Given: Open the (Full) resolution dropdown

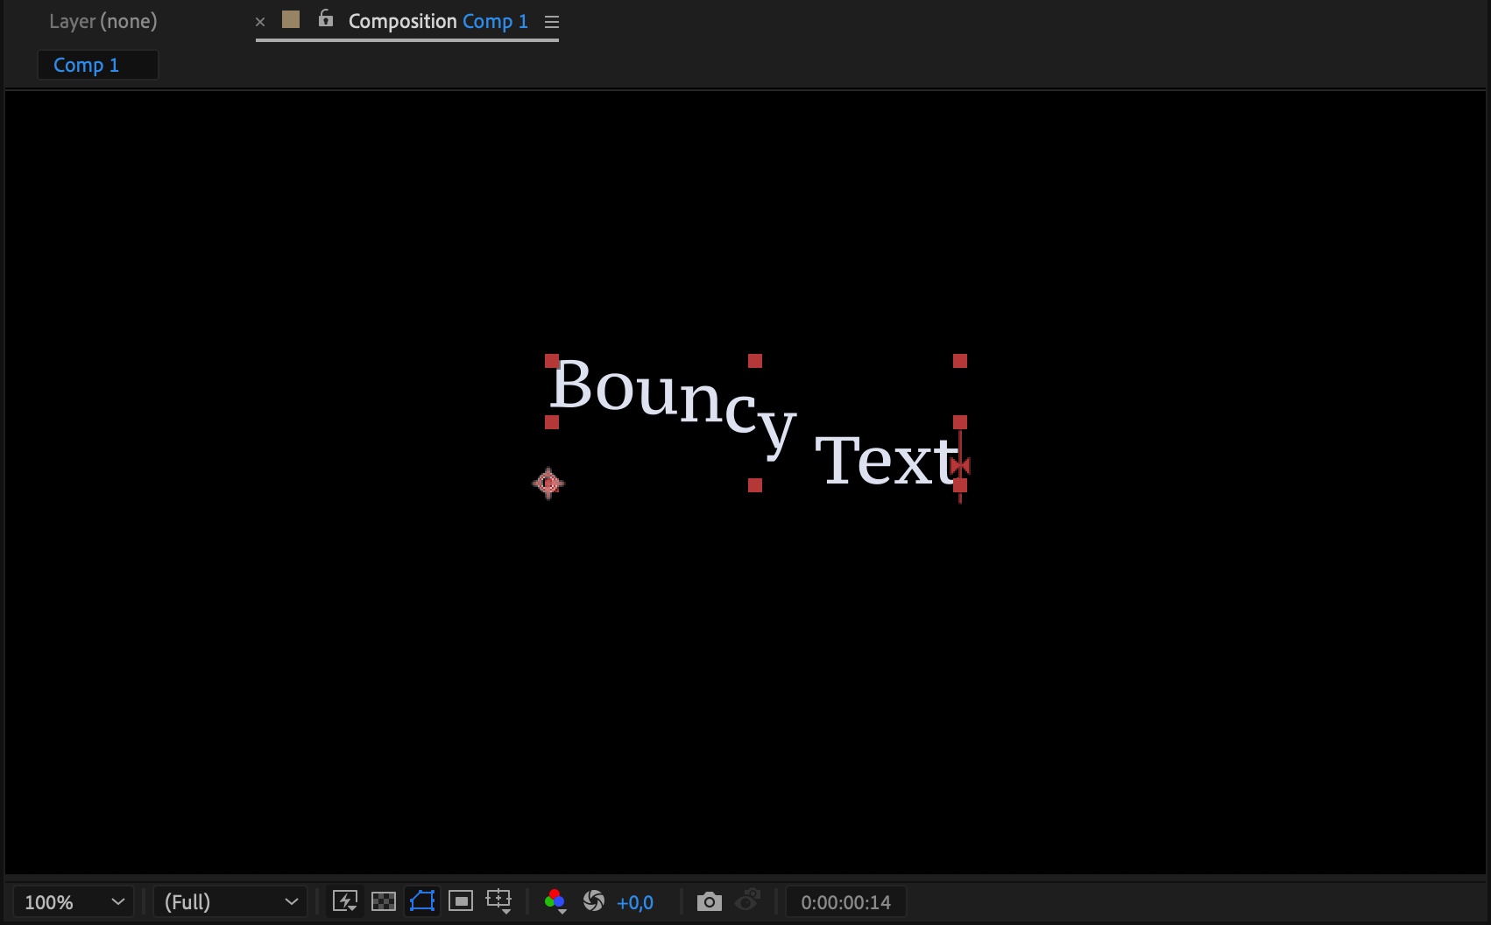Looking at the screenshot, I should (230, 902).
